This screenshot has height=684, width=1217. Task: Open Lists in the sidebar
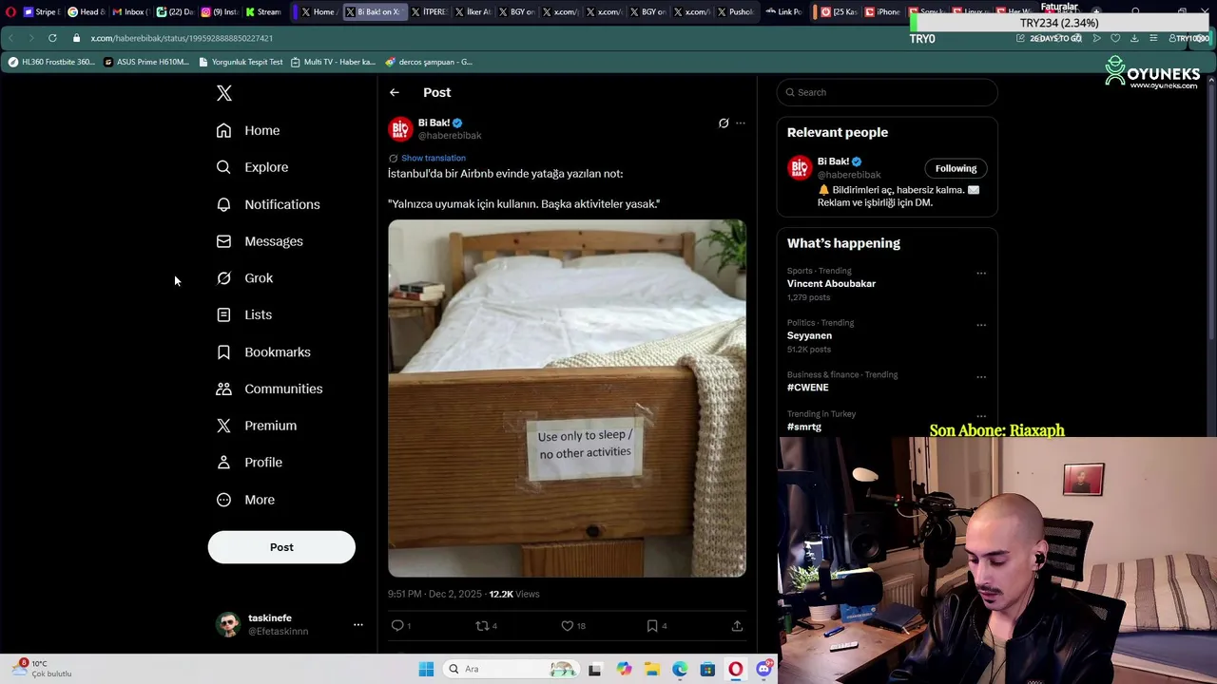coord(244,314)
